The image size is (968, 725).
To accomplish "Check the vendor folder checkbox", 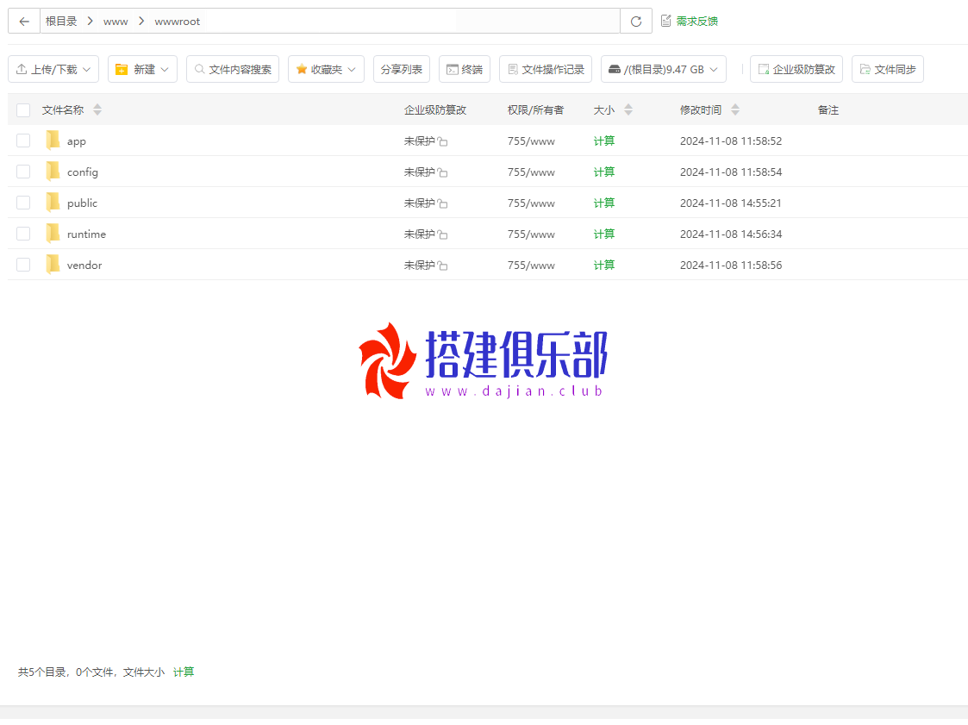I will pos(23,265).
